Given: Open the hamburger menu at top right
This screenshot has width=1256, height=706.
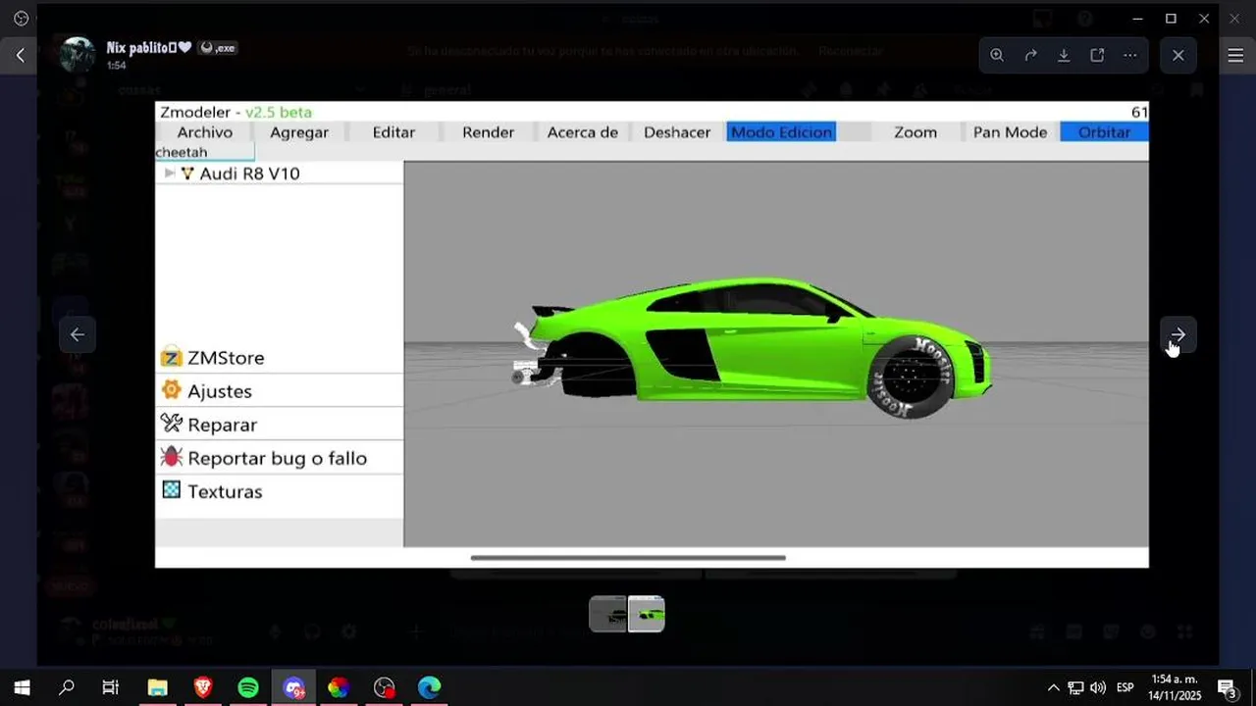Looking at the screenshot, I should [x=1236, y=56].
